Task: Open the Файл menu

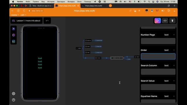Action: [x=28, y=1]
